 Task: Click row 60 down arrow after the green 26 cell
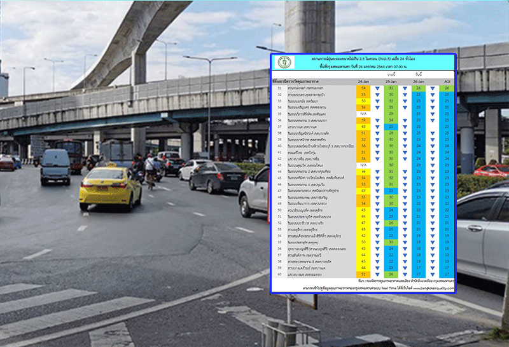point(405,274)
